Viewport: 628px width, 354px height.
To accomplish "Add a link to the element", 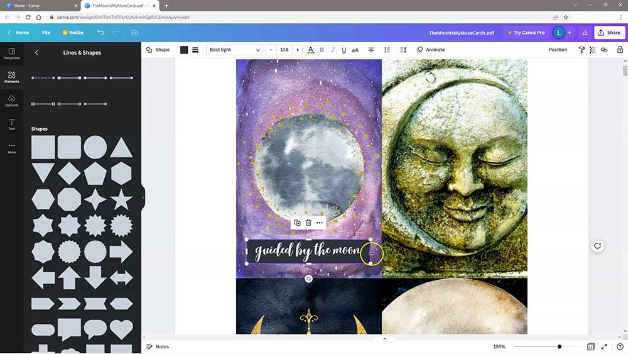I will pos(604,50).
